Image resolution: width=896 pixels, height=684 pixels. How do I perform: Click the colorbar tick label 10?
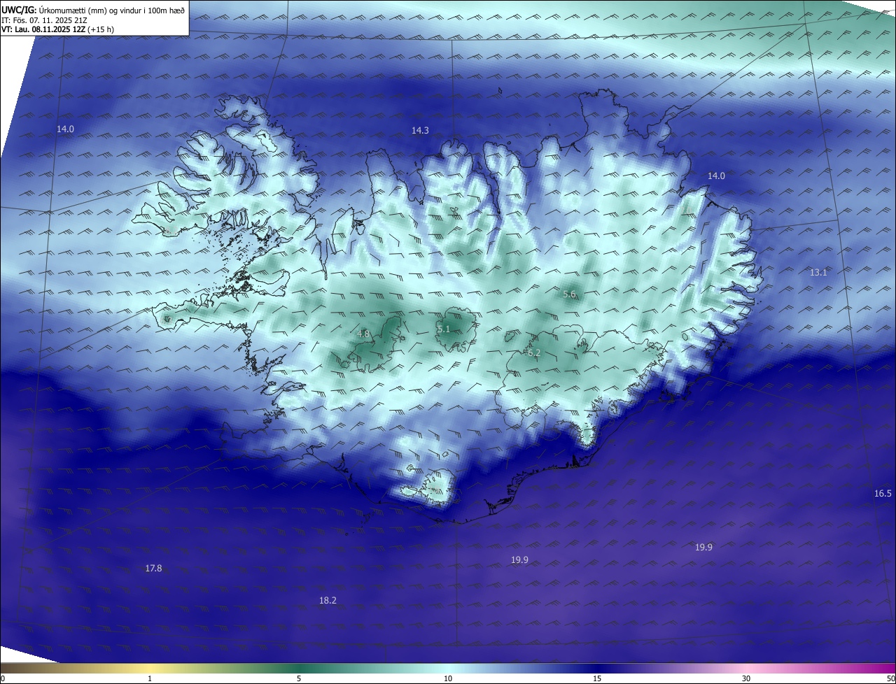pyautogui.click(x=448, y=678)
